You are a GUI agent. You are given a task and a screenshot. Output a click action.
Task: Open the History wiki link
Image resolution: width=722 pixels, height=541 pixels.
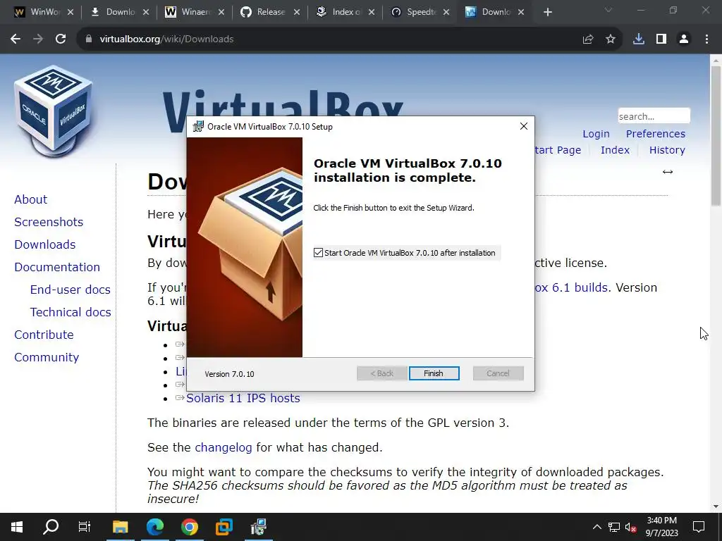point(667,150)
